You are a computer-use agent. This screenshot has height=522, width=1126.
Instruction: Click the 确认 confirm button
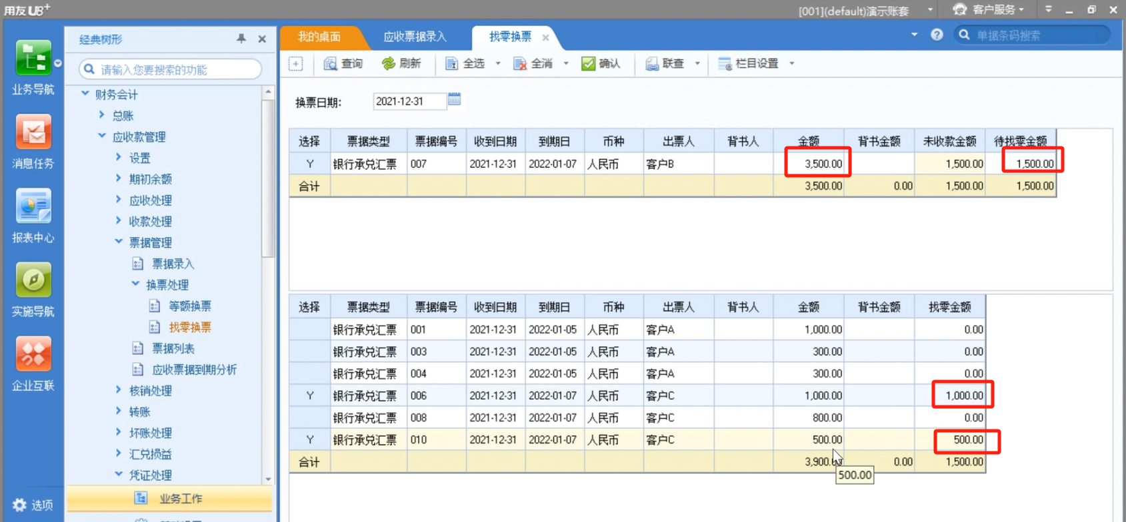(601, 64)
